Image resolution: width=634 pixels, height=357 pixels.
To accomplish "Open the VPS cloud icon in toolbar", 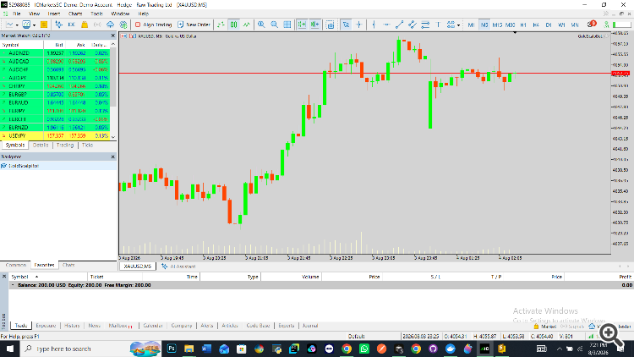I will [x=110, y=25].
